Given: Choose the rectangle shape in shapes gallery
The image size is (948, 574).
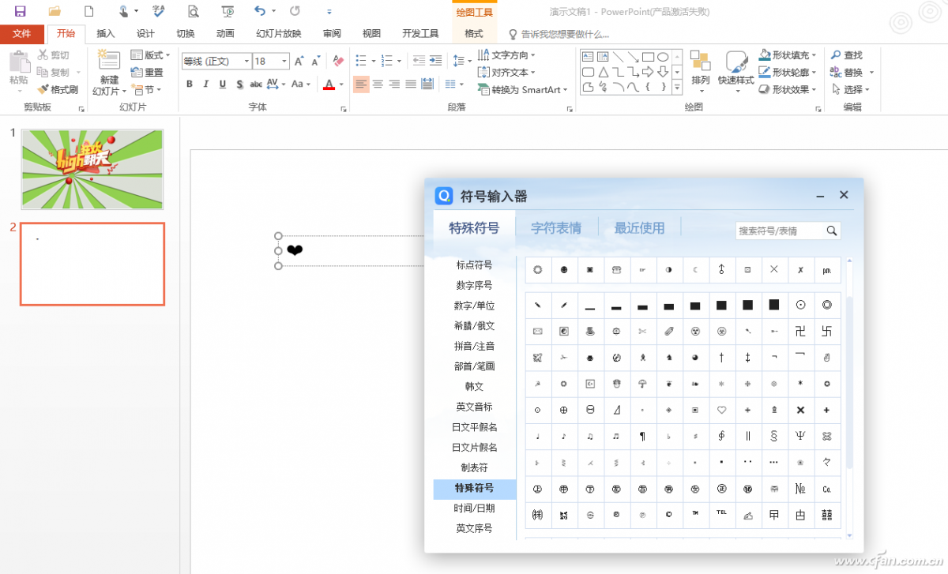Looking at the screenshot, I should click(647, 57).
